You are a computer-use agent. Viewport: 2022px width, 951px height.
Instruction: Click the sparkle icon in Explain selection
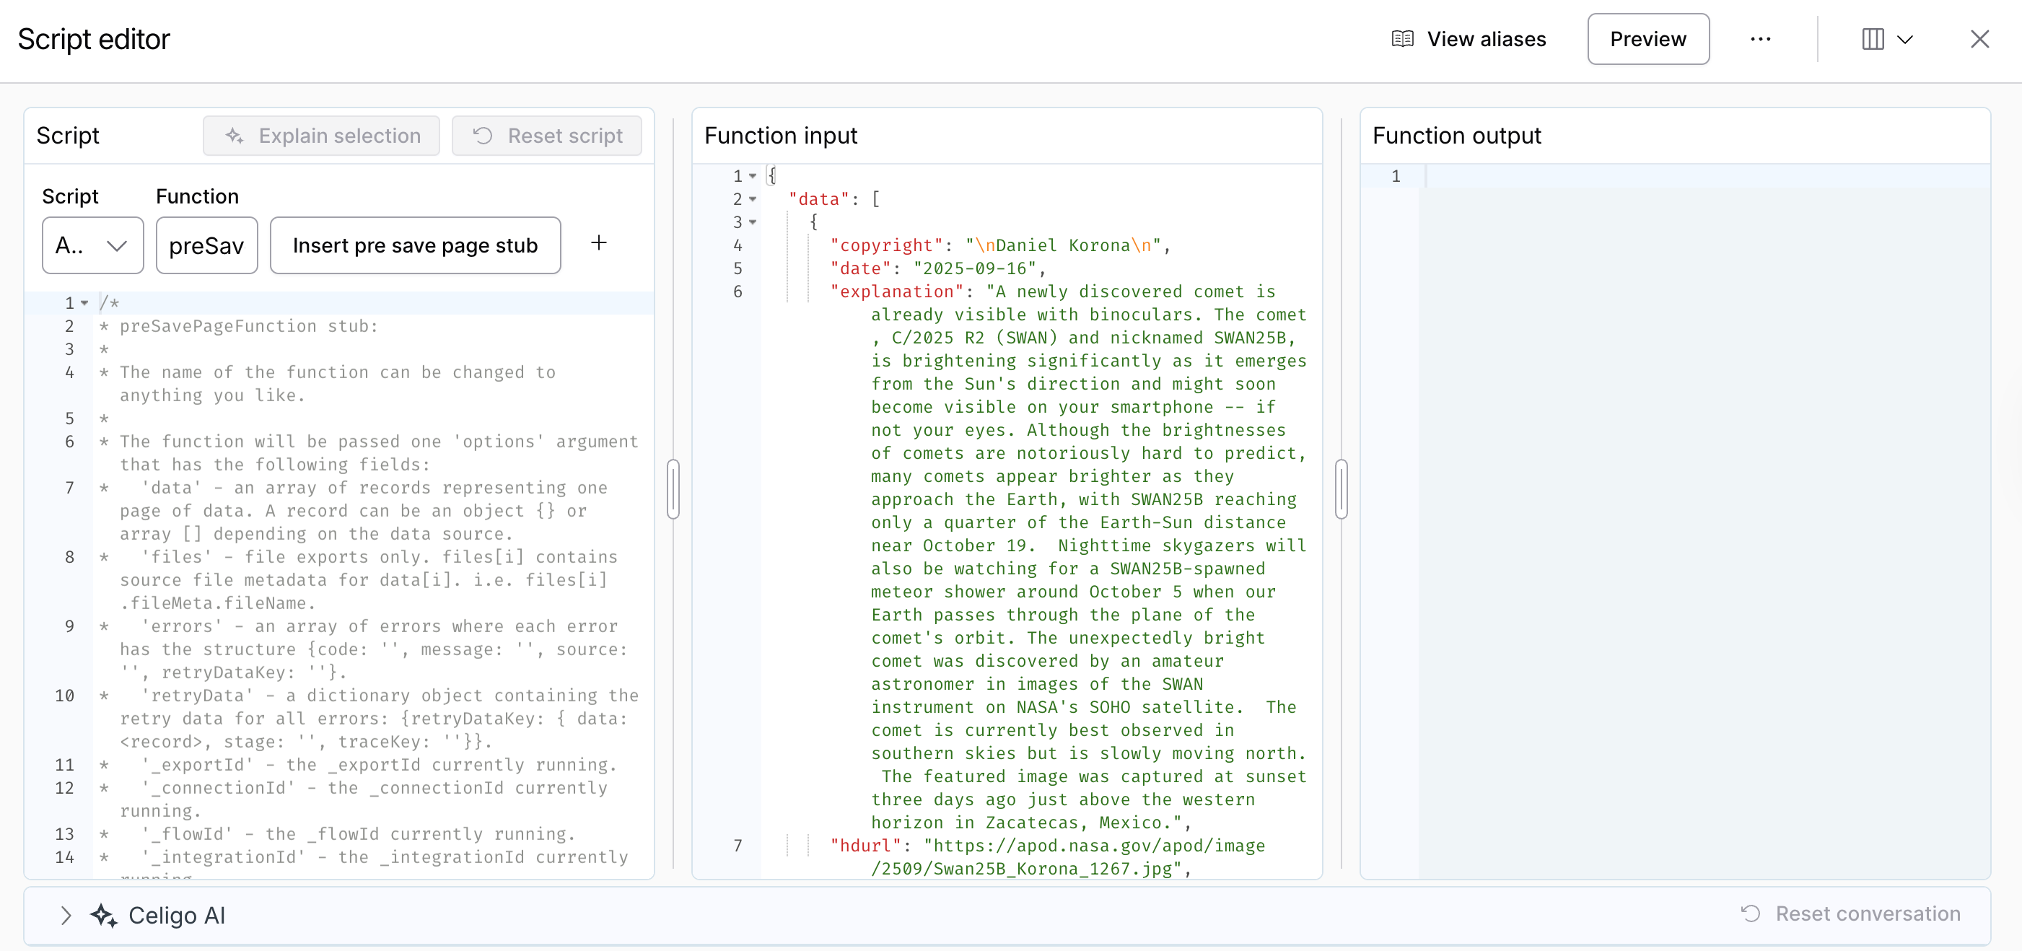[234, 136]
